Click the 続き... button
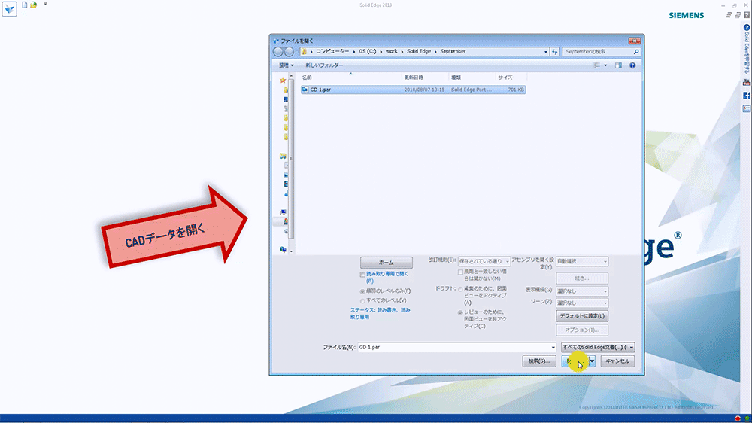 (582, 278)
